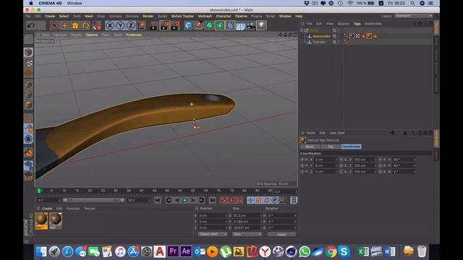Switch to Texture mode checkerboard icon

pos(28,63)
